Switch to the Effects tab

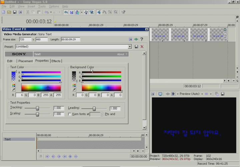coord(56,61)
